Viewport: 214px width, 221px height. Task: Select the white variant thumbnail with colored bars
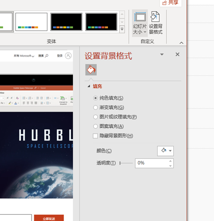(31, 22)
